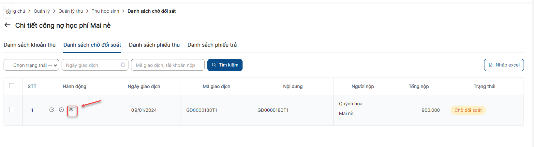This screenshot has height=147, width=534.
Task: Tick the checkbox for row 1
Action: [12, 109]
